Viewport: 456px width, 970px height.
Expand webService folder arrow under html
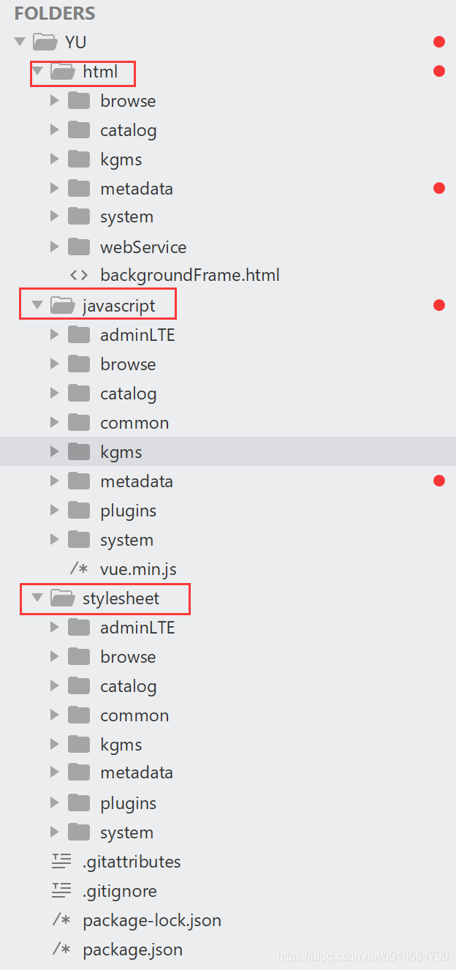54,247
